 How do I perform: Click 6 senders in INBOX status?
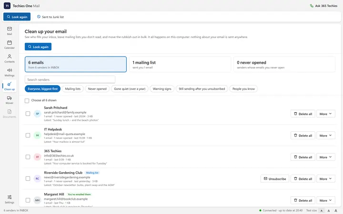click(x=16, y=211)
